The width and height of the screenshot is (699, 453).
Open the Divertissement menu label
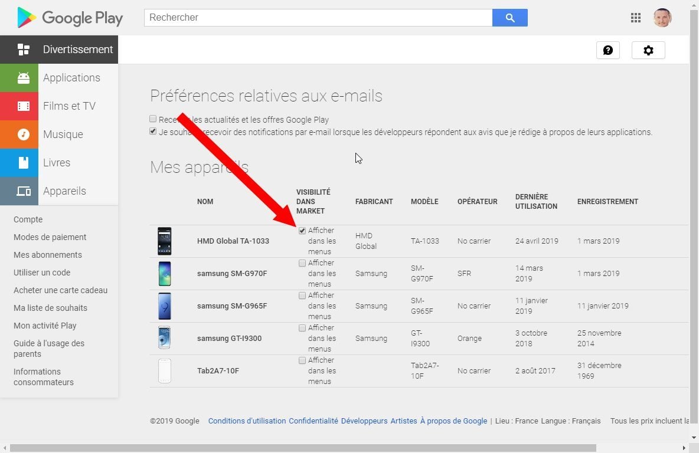(x=78, y=50)
